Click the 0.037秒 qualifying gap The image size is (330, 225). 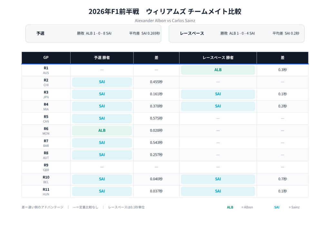tap(156, 191)
